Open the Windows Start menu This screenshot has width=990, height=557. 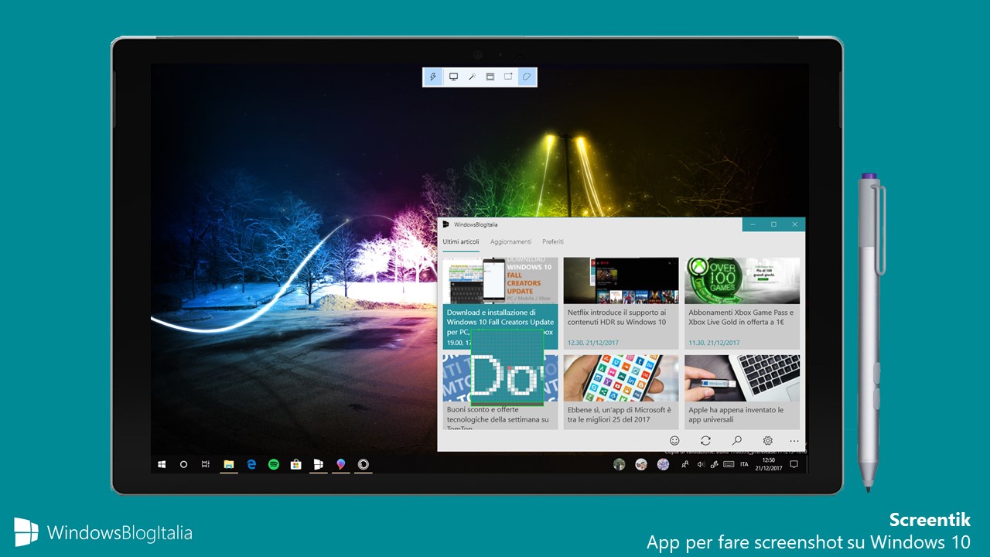click(162, 464)
